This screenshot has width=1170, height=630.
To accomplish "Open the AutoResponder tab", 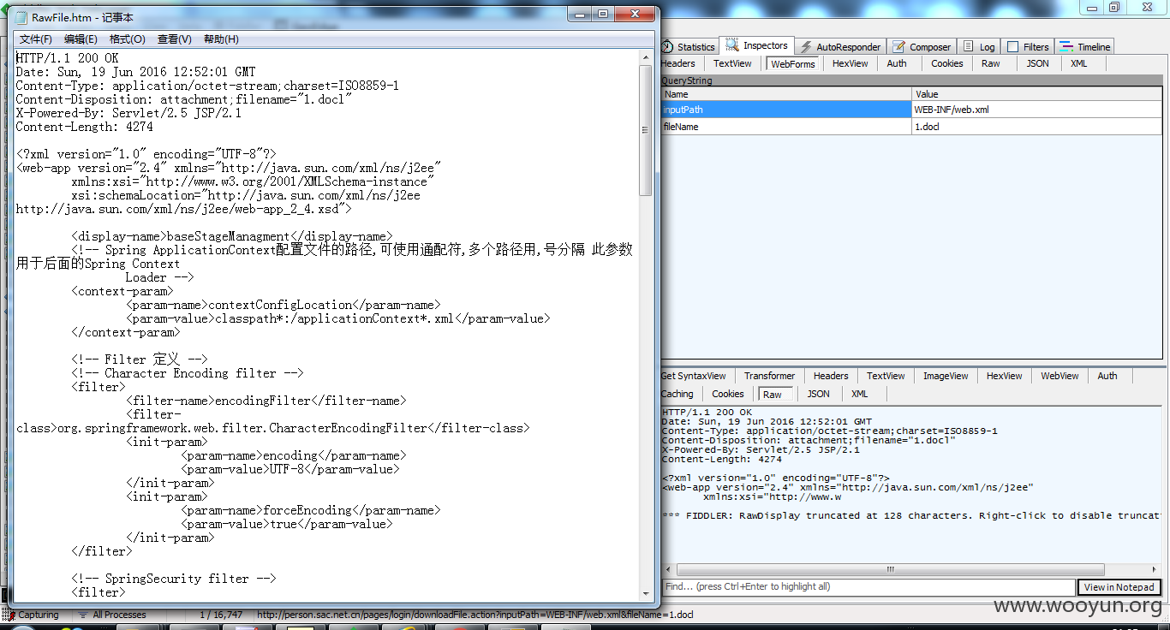I will tap(840, 47).
